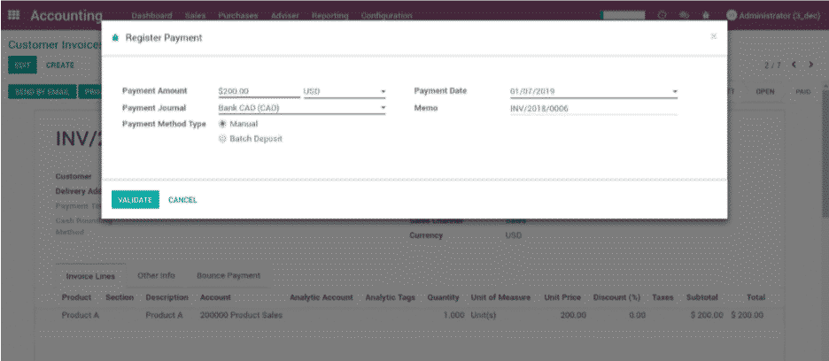829x361 pixels.
Task: Click the debug bug icon in navbar
Action: [x=705, y=15]
